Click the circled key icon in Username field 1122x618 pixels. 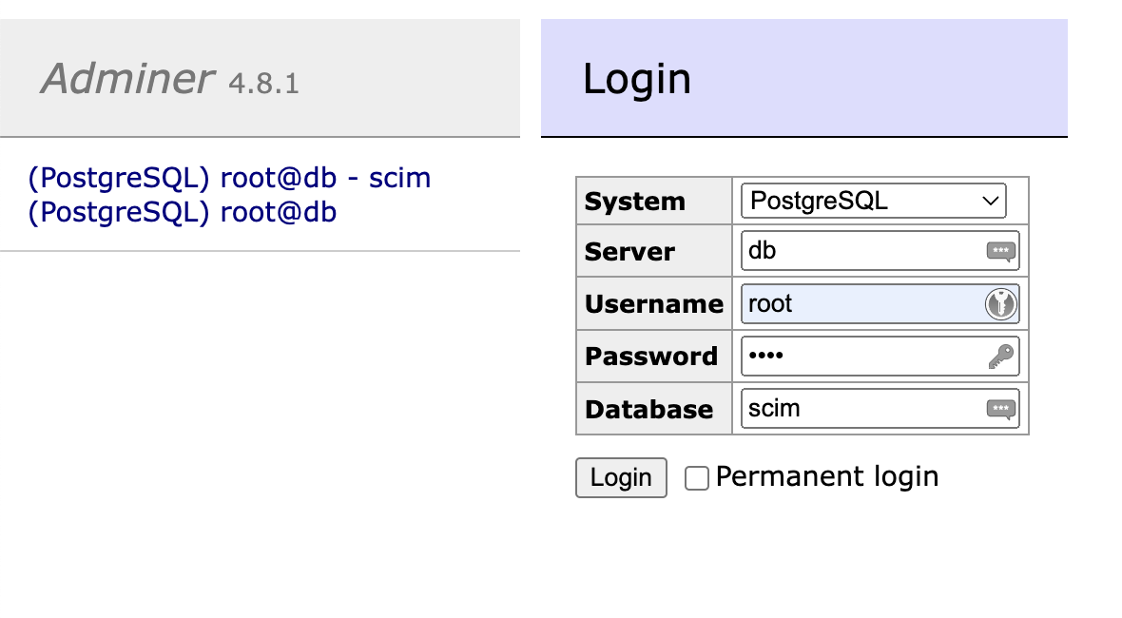999,302
